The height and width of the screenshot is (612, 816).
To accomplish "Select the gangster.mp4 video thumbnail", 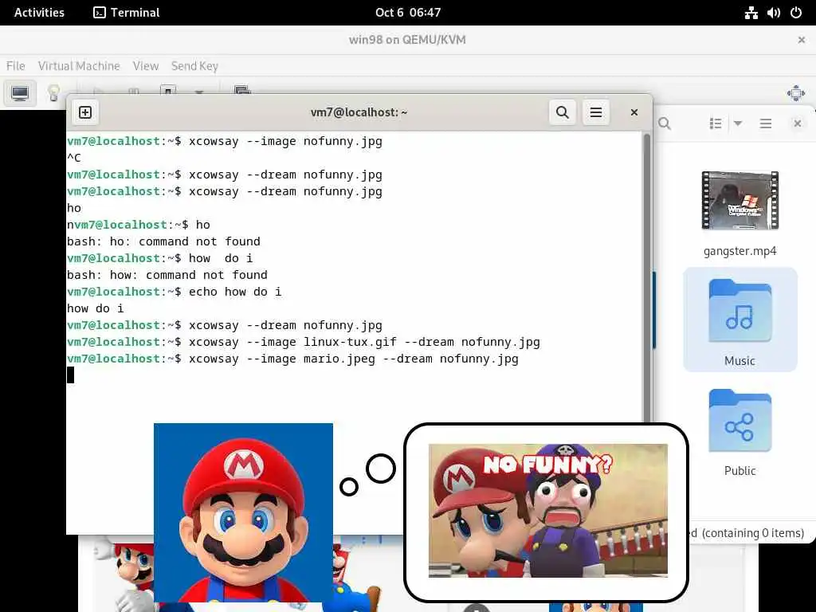I will (740, 200).
